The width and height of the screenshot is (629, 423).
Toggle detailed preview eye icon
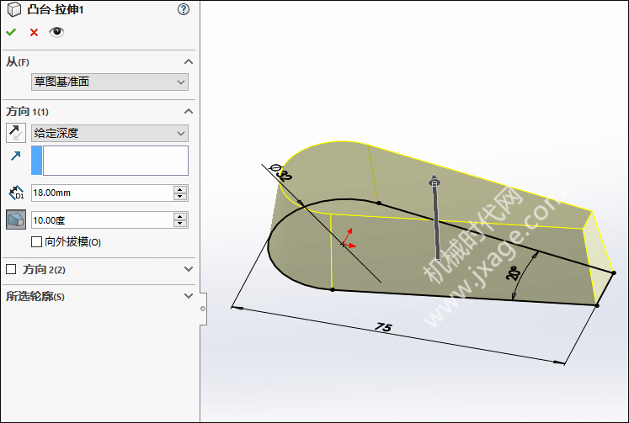click(56, 32)
